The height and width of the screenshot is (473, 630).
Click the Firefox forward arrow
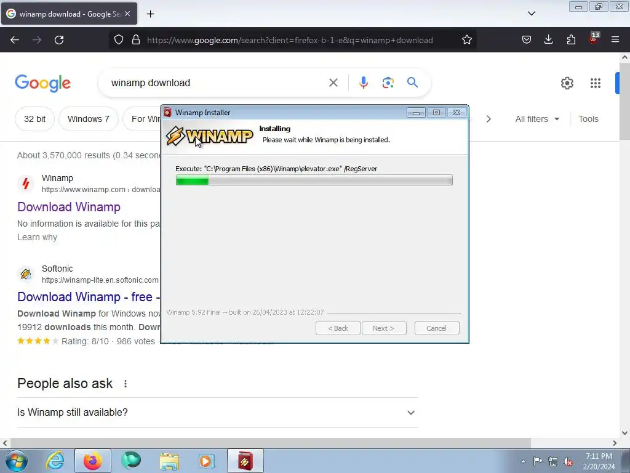pos(37,40)
